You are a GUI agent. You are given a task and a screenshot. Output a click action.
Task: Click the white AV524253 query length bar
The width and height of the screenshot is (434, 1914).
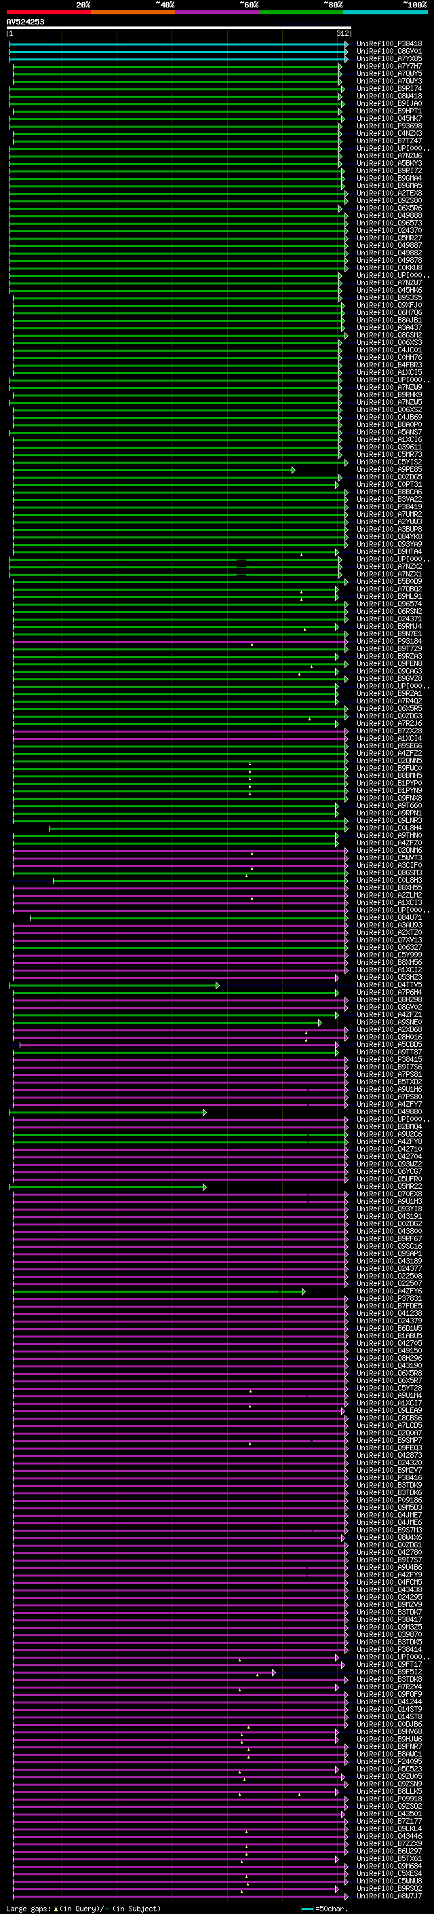click(179, 27)
